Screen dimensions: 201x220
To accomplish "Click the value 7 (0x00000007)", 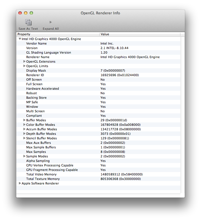I will coord(113,71).
